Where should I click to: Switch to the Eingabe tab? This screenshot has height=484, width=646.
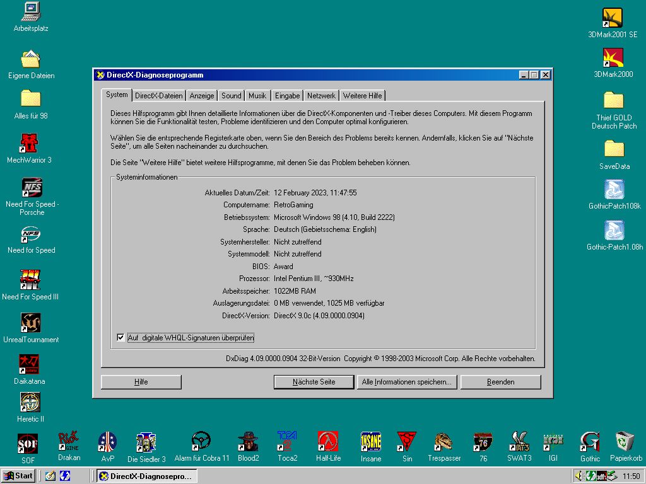(x=287, y=96)
